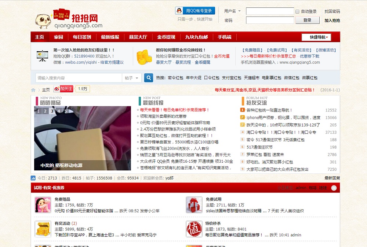Focus the search content input
Viewport: 367px width, 247px height.
[79, 78]
